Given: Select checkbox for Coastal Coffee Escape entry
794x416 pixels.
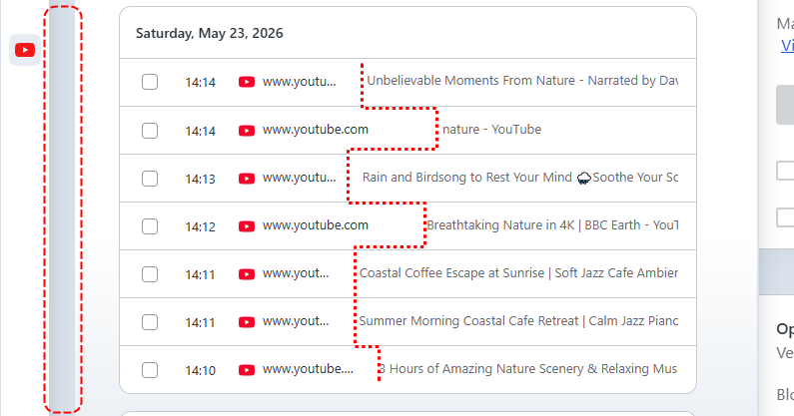Looking at the screenshot, I should [150, 274].
